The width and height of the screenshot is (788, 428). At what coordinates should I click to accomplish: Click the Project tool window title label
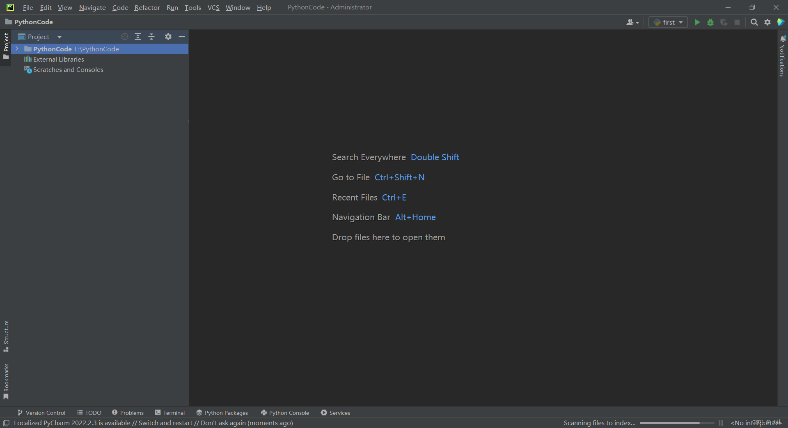tap(39, 37)
